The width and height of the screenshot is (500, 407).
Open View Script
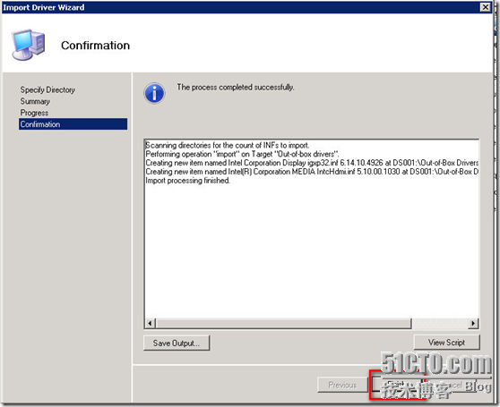(446, 342)
